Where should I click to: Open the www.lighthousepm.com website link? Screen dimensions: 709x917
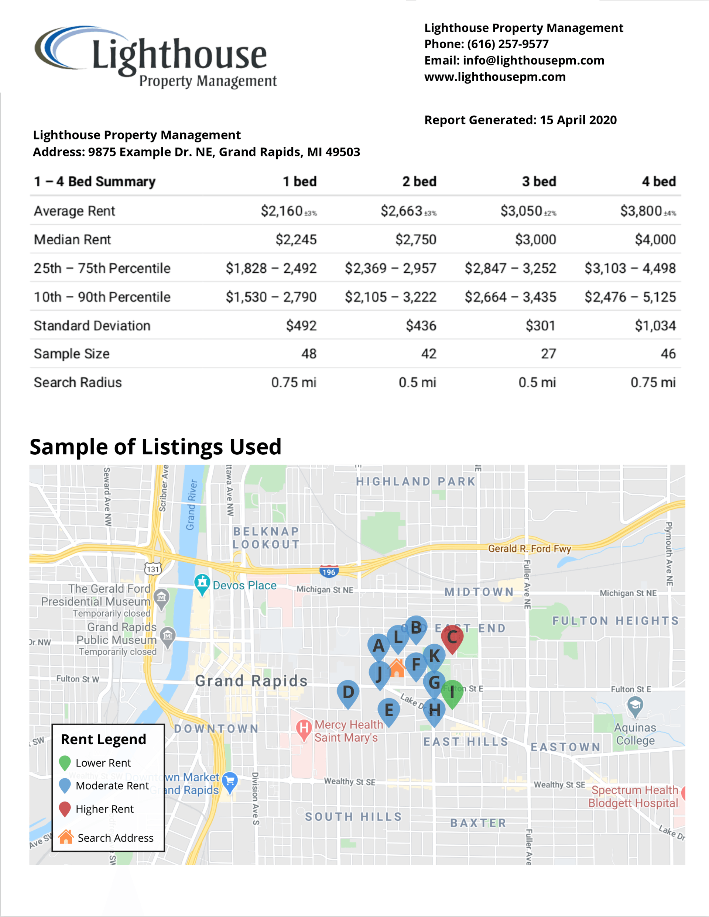[x=495, y=77]
